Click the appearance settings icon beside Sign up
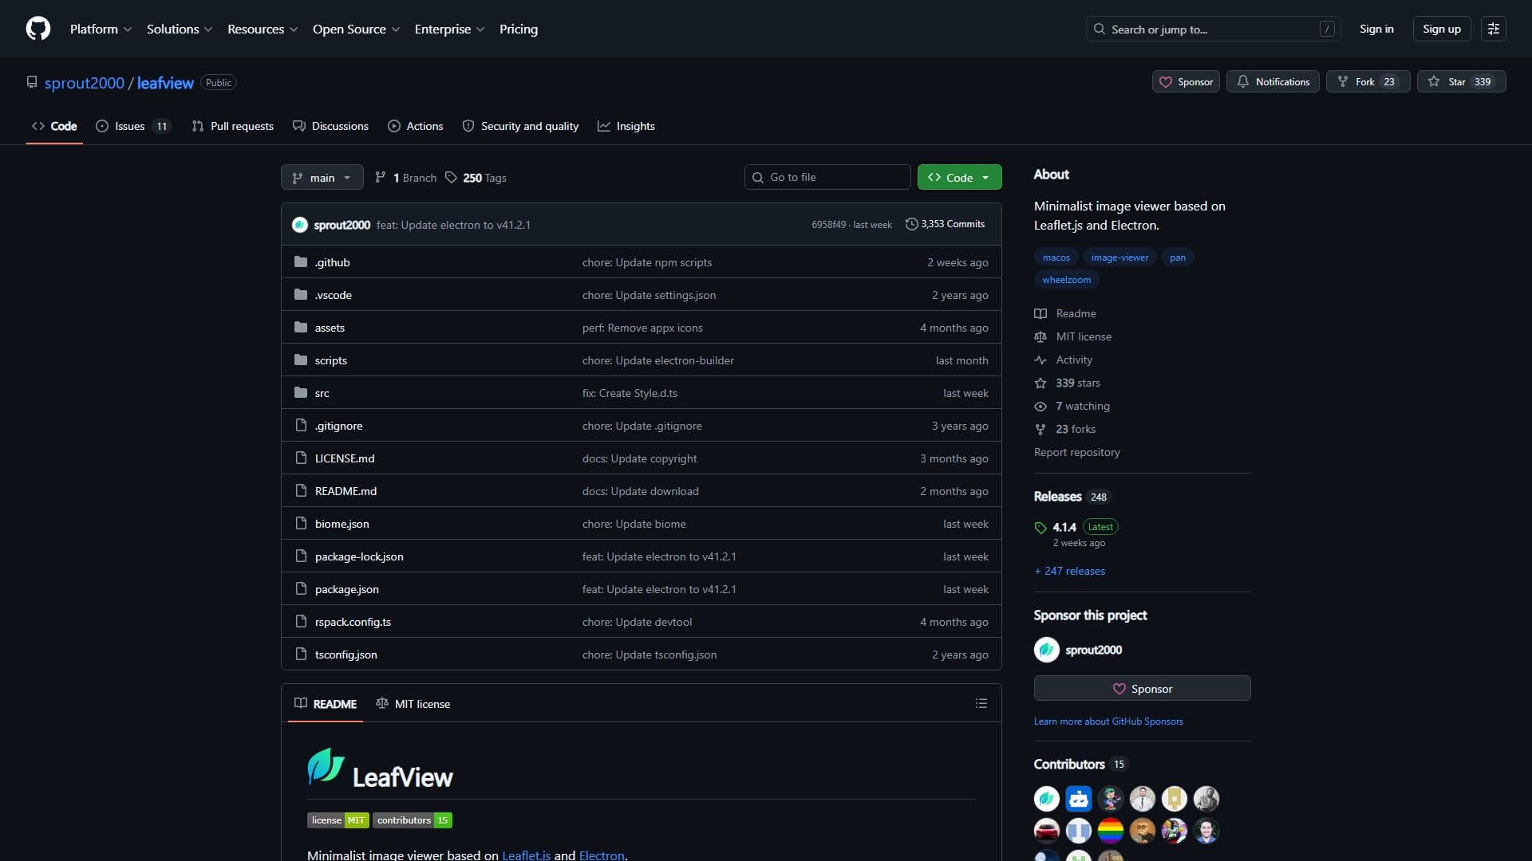1532x861 pixels. (1494, 29)
